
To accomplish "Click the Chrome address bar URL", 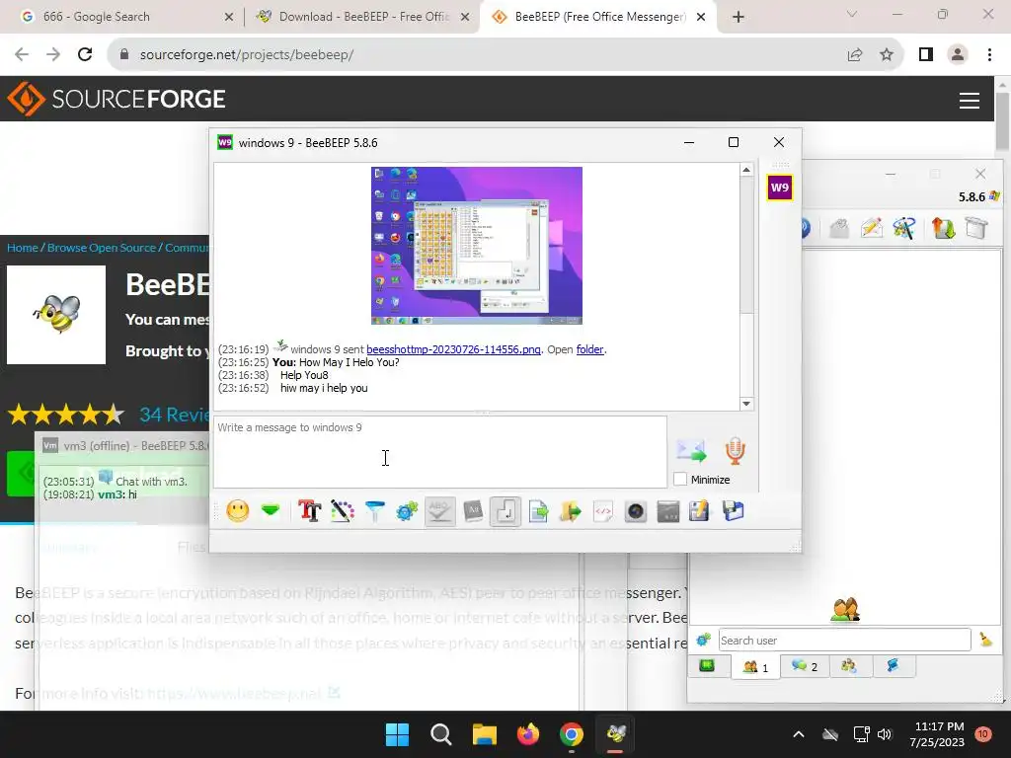I will pyautogui.click(x=246, y=55).
